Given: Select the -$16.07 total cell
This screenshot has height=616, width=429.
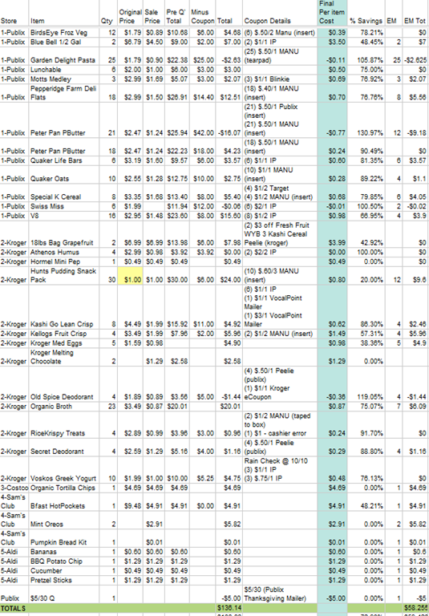Looking at the screenshot, I should point(229,120).
